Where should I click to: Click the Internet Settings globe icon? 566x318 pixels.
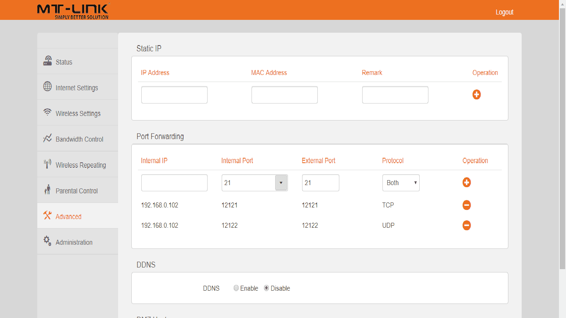coord(48,87)
